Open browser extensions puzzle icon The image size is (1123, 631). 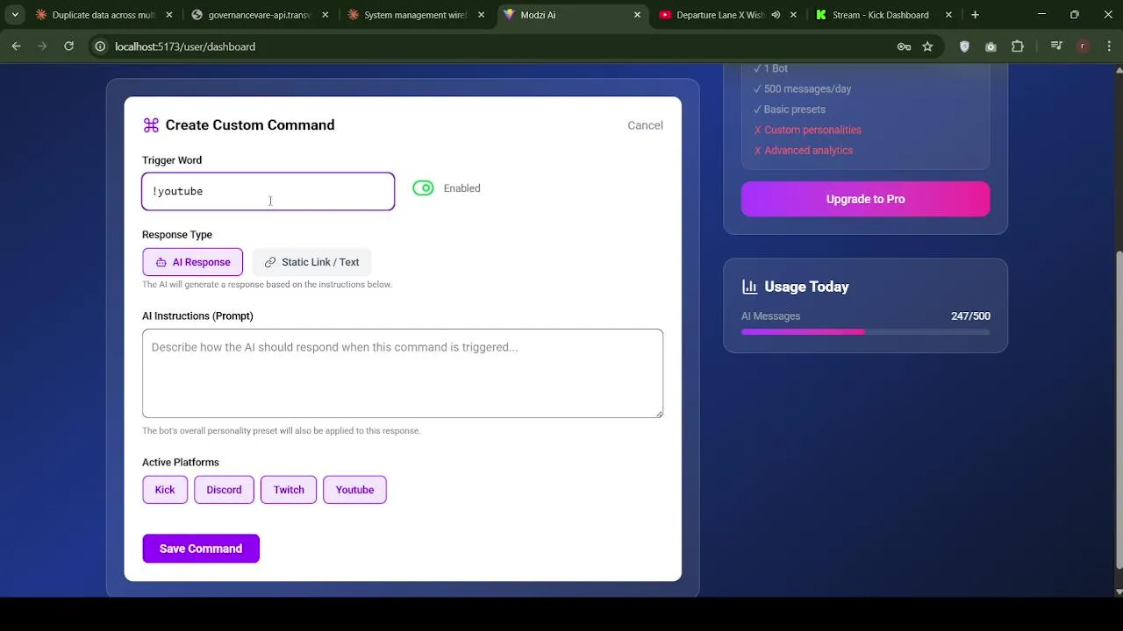point(1018,46)
